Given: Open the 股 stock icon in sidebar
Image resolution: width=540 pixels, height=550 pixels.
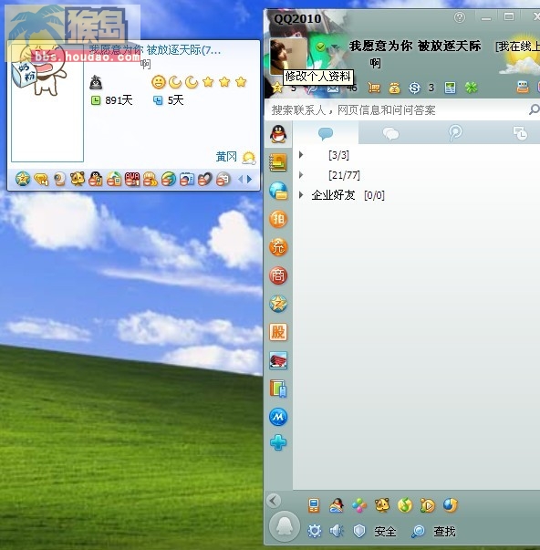Looking at the screenshot, I should coord(278,332).
